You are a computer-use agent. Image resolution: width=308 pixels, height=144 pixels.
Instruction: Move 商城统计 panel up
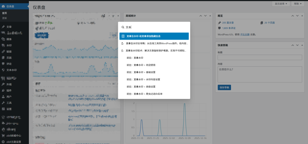[201, 16]
